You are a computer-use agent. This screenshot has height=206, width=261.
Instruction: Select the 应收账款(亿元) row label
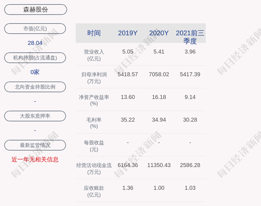point(94,191)
